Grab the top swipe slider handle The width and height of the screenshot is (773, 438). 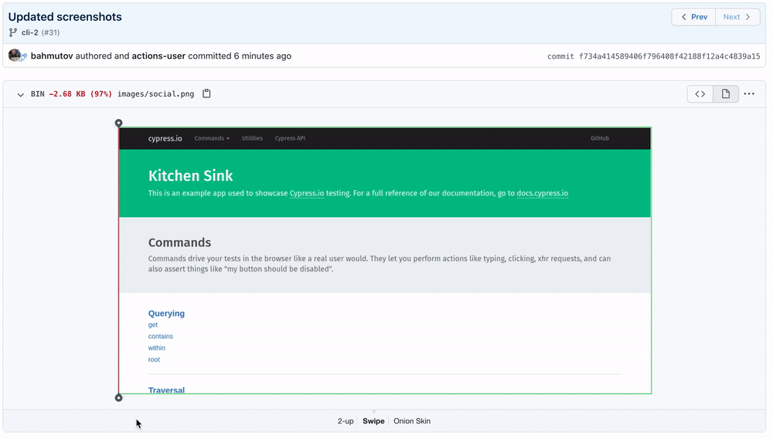point(119,123)
